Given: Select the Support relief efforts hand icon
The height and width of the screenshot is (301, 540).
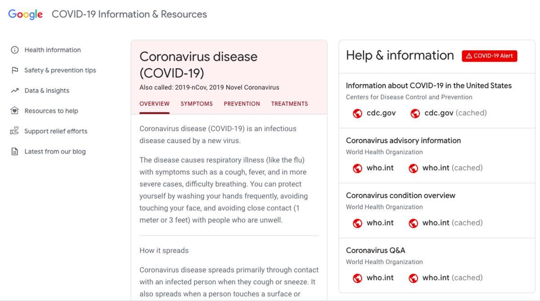Looking at the screenshot, I should point(15,130).
